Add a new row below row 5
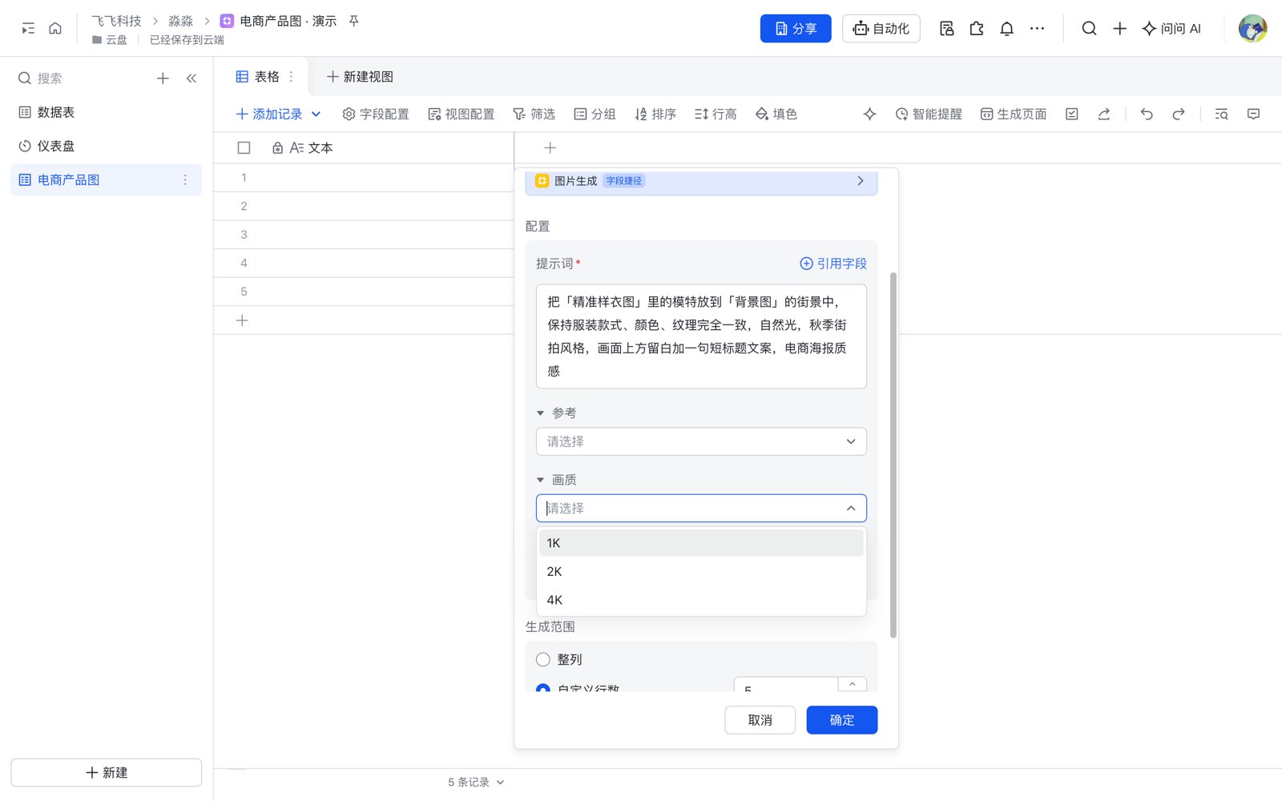The height and width of the screenshot is (801, 1282). tap(243, 320)
